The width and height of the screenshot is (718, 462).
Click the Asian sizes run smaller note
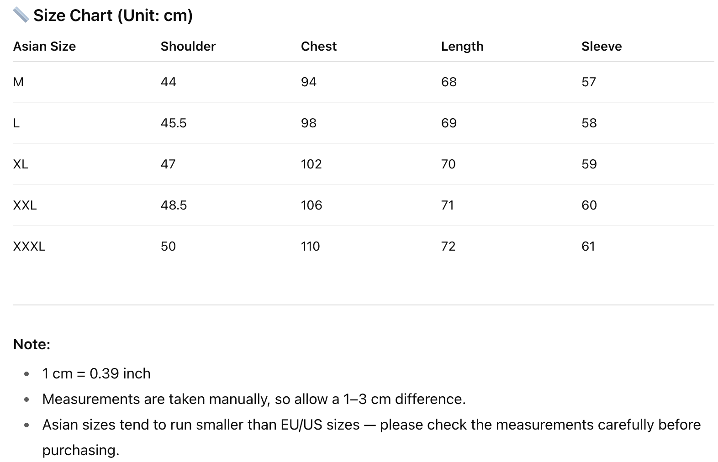pos(371,425)
